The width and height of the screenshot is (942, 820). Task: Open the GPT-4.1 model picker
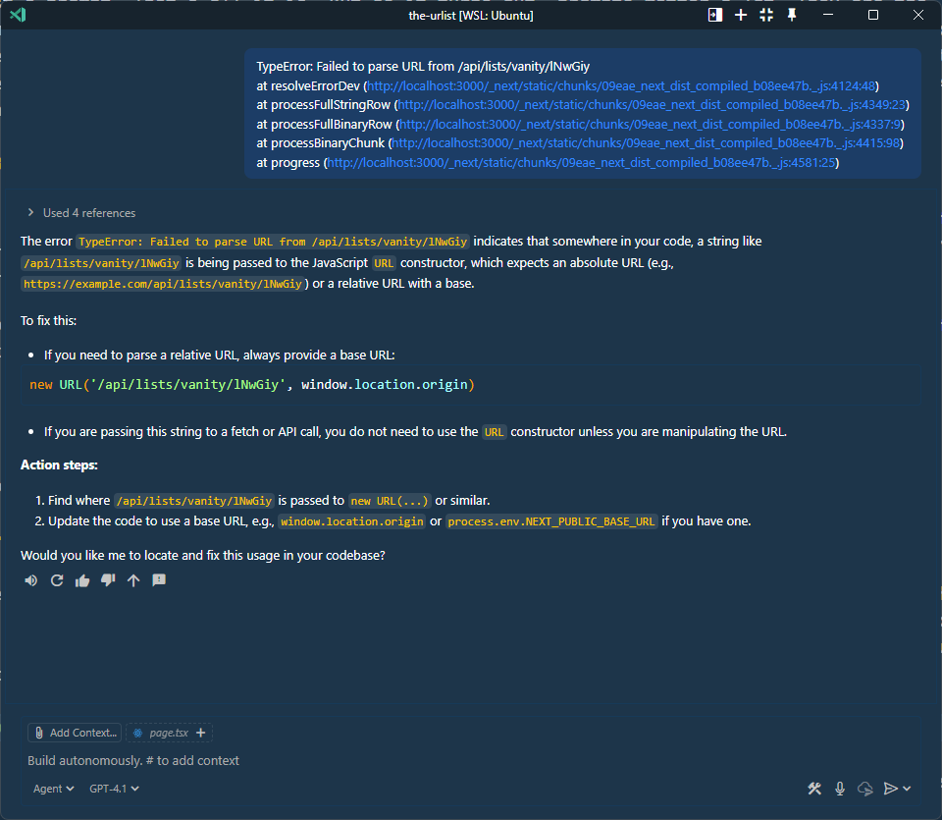tap(114, 789)
